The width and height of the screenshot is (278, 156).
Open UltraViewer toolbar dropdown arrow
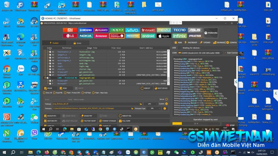pos(180,23)
